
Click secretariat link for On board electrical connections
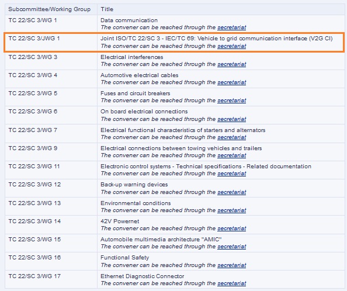pyautogui.click(x=231, y=119)
